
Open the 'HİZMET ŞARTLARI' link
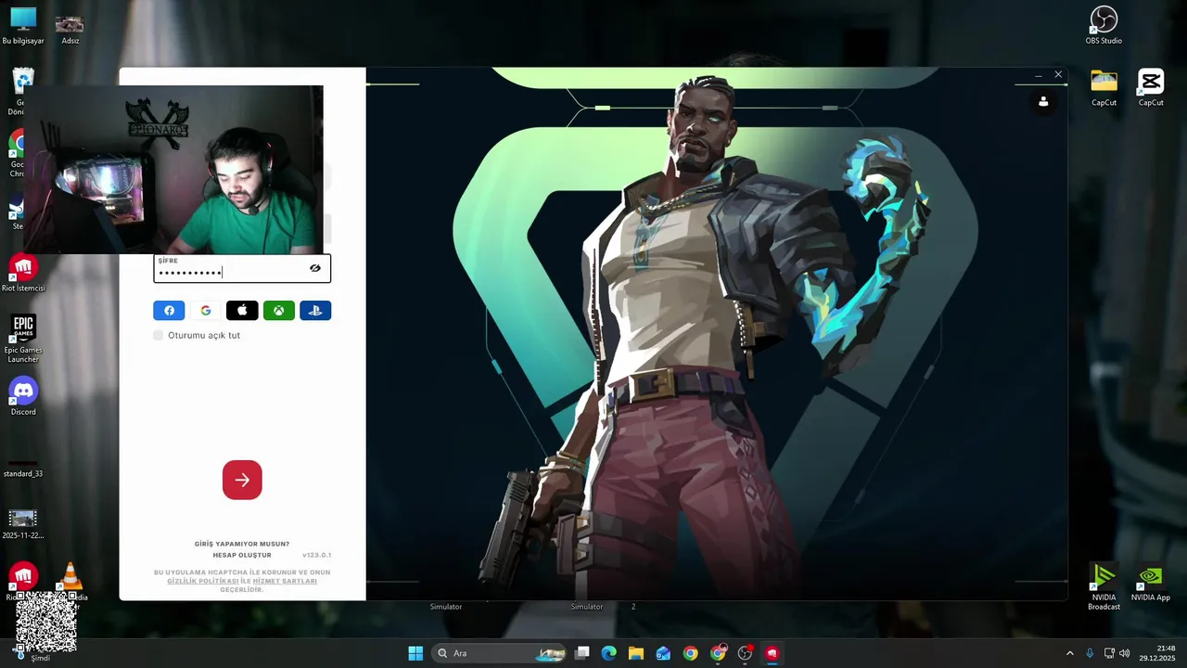[x=285, y=581]
